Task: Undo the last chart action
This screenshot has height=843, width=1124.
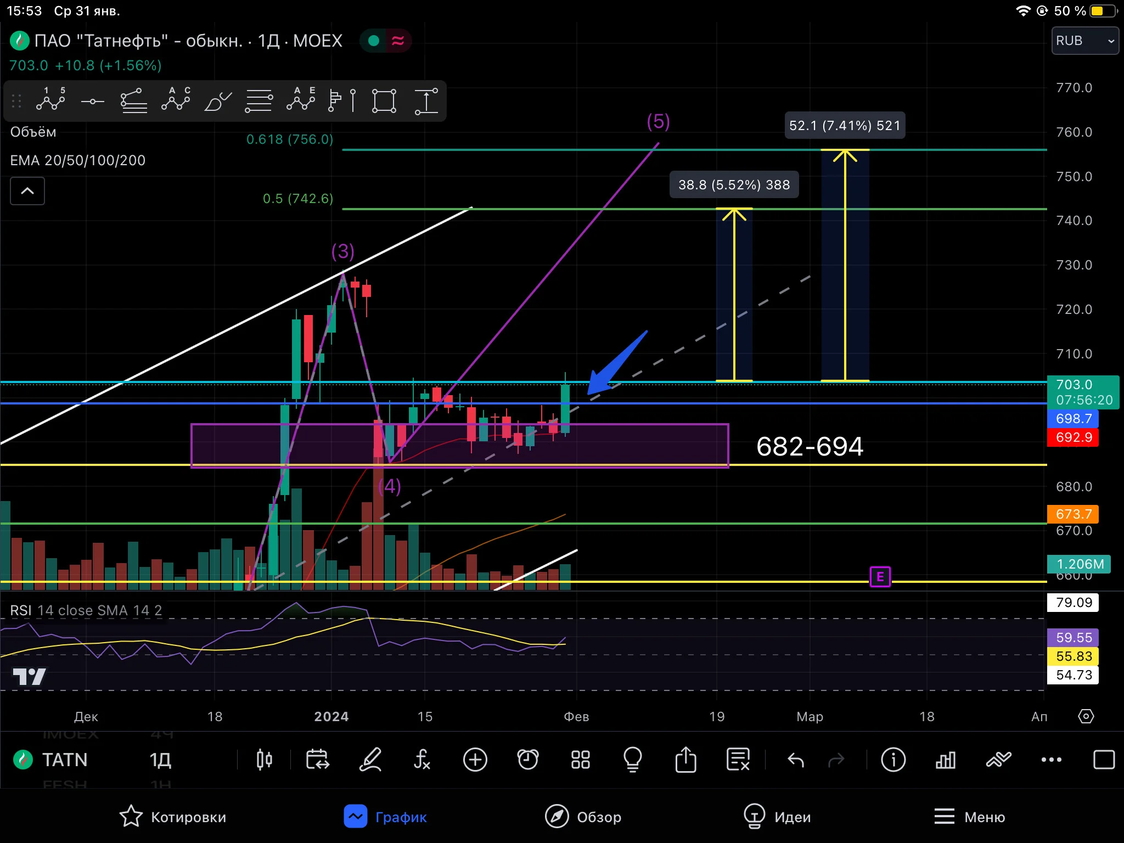Action: pyautogui.click(x=796, y=760)
